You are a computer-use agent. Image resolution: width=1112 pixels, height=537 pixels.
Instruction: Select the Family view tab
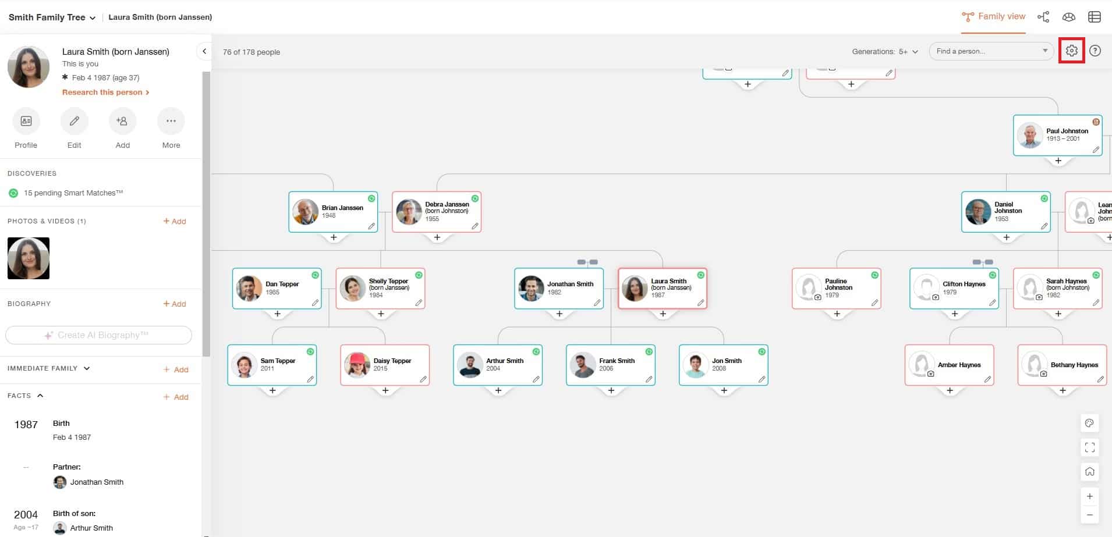click(x=993, y=17)
